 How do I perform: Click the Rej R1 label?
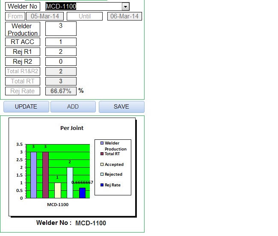23,52
